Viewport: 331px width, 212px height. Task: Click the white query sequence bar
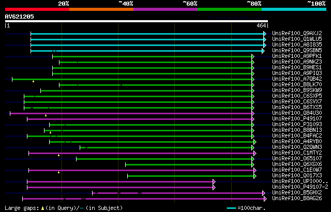point(137,21)
